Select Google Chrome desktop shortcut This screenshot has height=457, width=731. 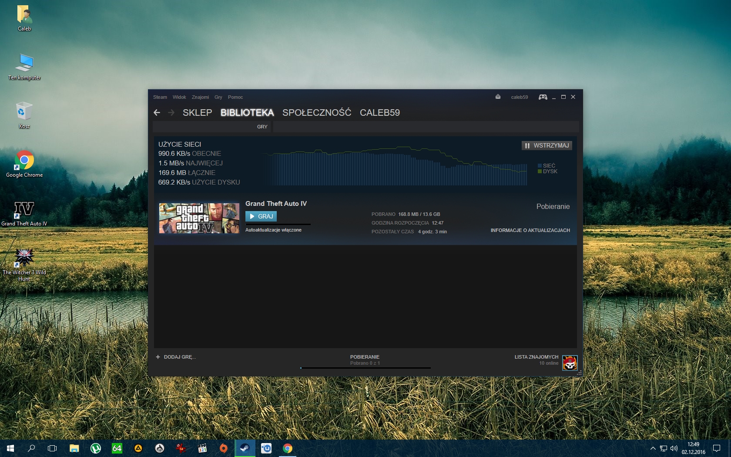[x=24, y=164]
